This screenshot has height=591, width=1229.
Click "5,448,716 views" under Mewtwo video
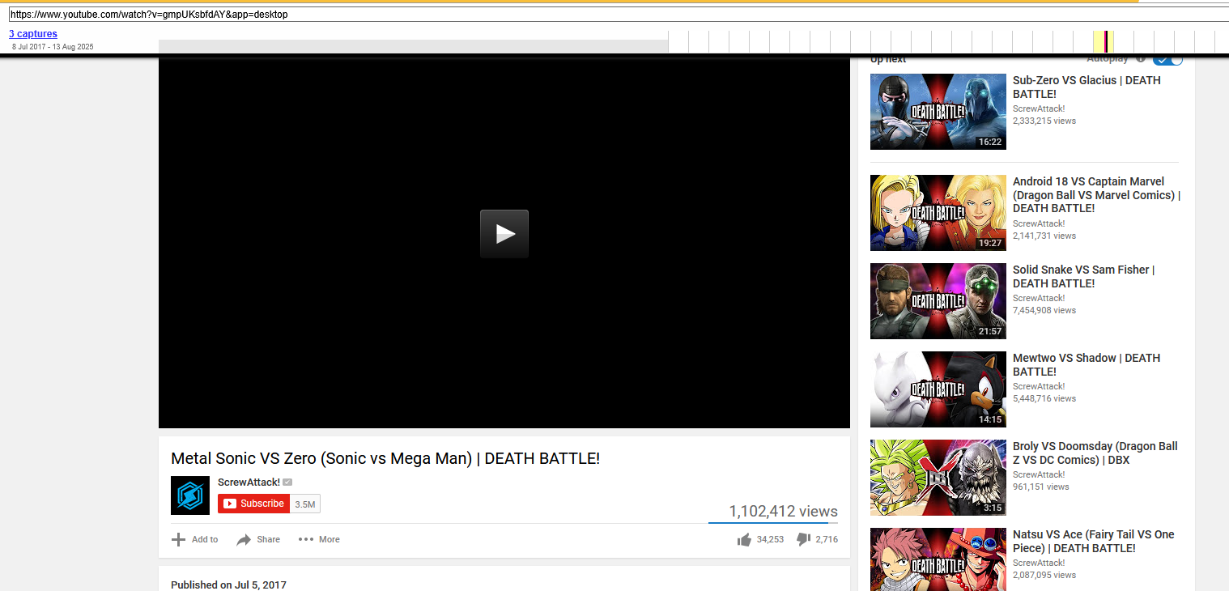(x=1044, y=399)
